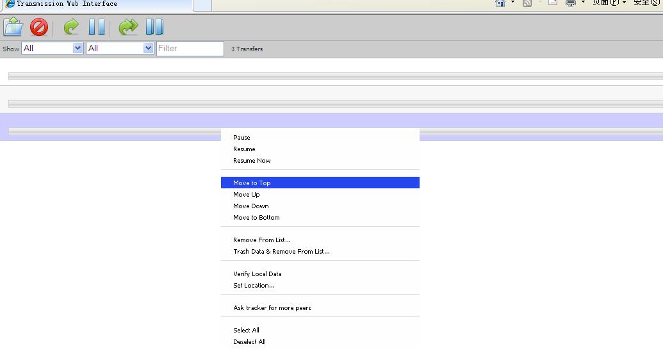This screenshot has height=360, width=663.
Task: Select Pause from the context menu
Action: 320,138
